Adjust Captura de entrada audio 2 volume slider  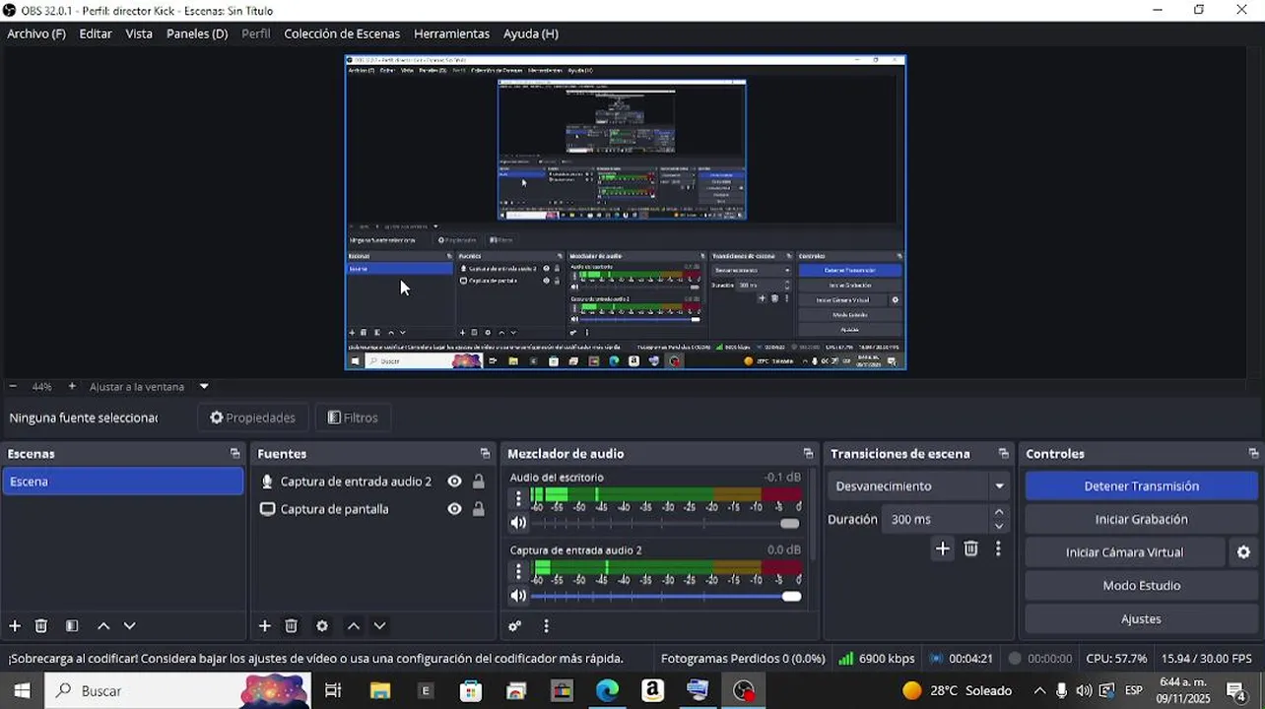point(665,596)
